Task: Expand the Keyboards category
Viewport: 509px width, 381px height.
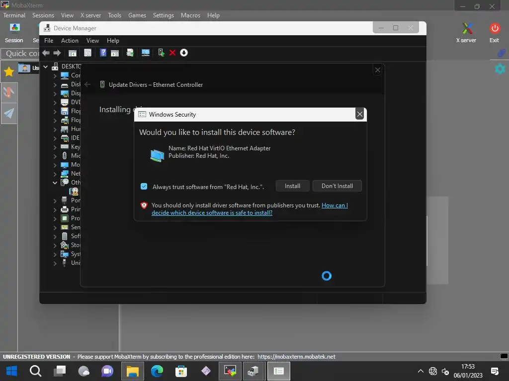Action: tap(55, 147)
